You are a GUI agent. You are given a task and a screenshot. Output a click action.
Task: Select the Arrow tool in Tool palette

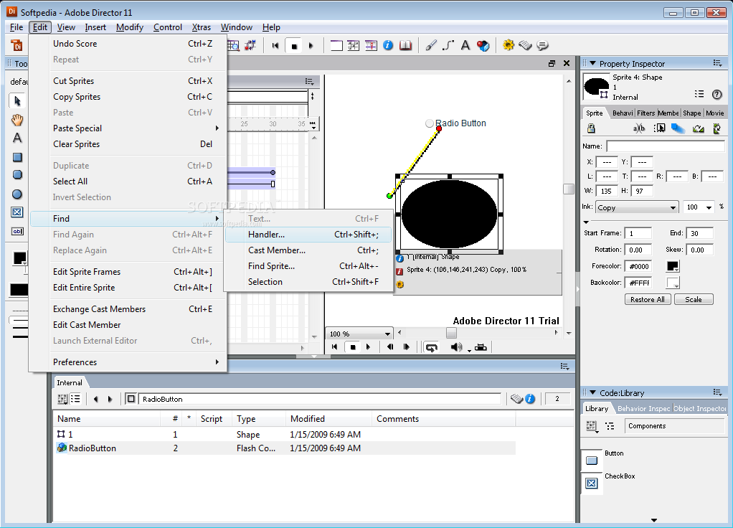[17, 100]
